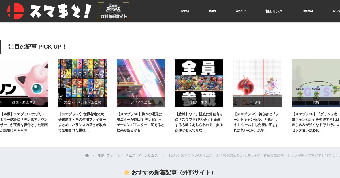Open article ダッシュ攻撃キャンセル title

point(316,122)
